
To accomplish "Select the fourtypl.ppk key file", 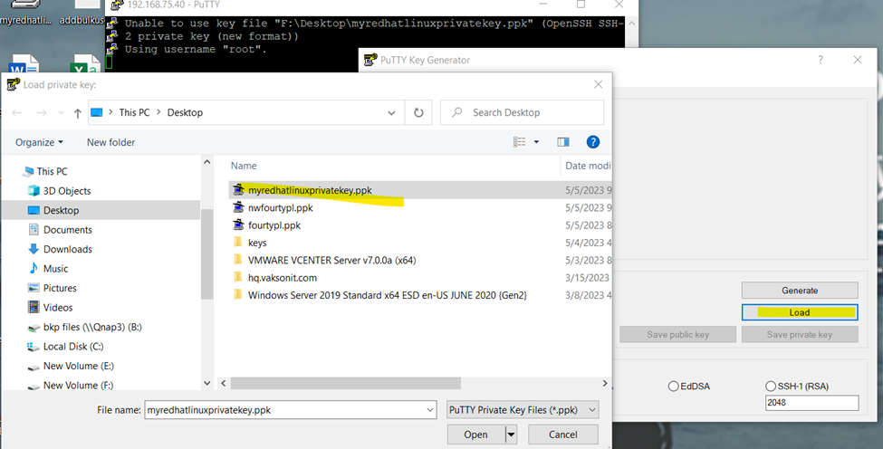I will click(274, 225).
